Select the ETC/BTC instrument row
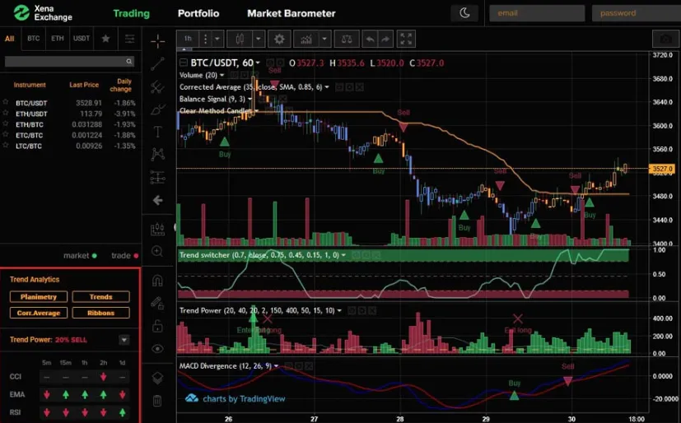Image resolution: width=681 pixels, height=423 pixels. click(x=69, y=135)
